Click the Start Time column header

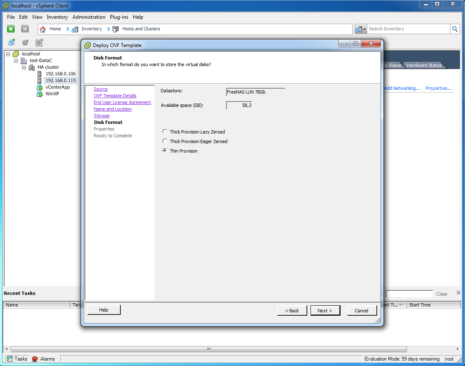point(433,305)
